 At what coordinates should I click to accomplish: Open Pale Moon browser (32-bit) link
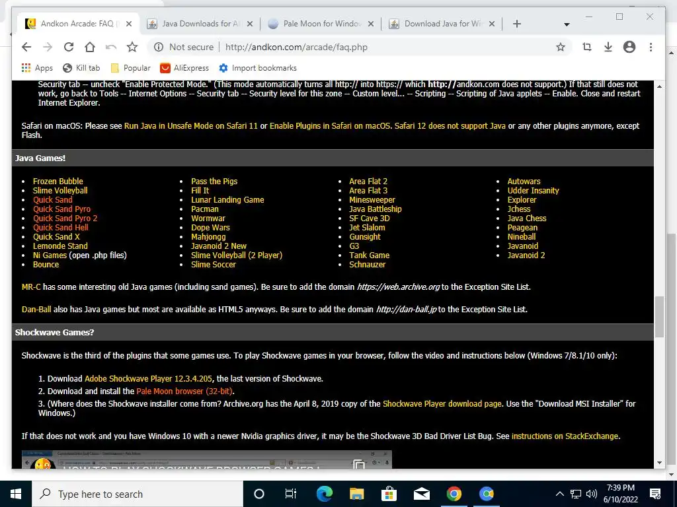point(184,391)
